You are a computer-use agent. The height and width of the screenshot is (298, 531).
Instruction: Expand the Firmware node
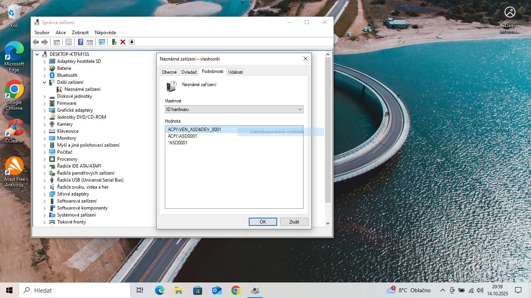point(45,103)
